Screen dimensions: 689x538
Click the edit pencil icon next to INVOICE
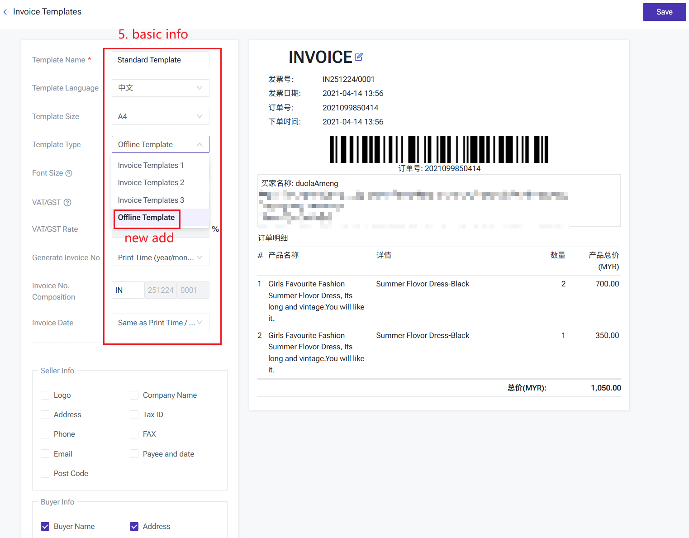359,57
